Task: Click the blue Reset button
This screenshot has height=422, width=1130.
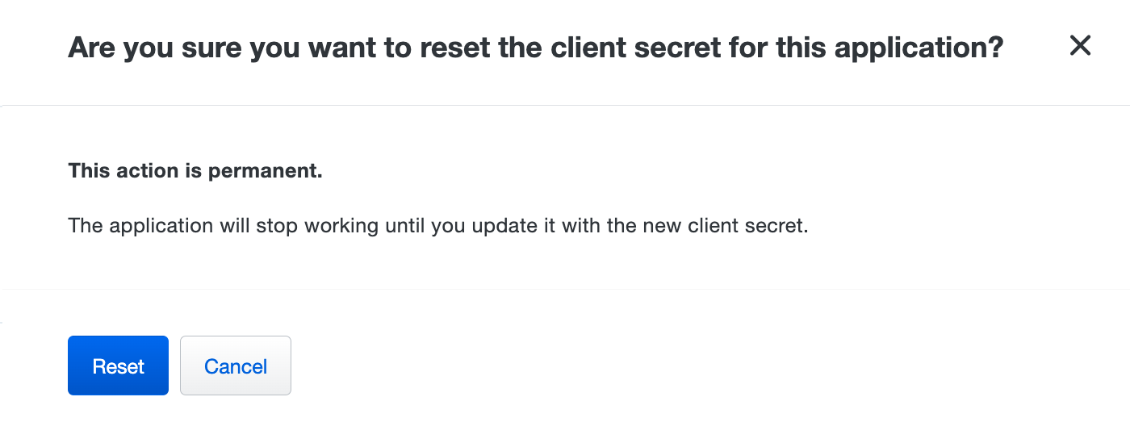Action: [118, 366]
